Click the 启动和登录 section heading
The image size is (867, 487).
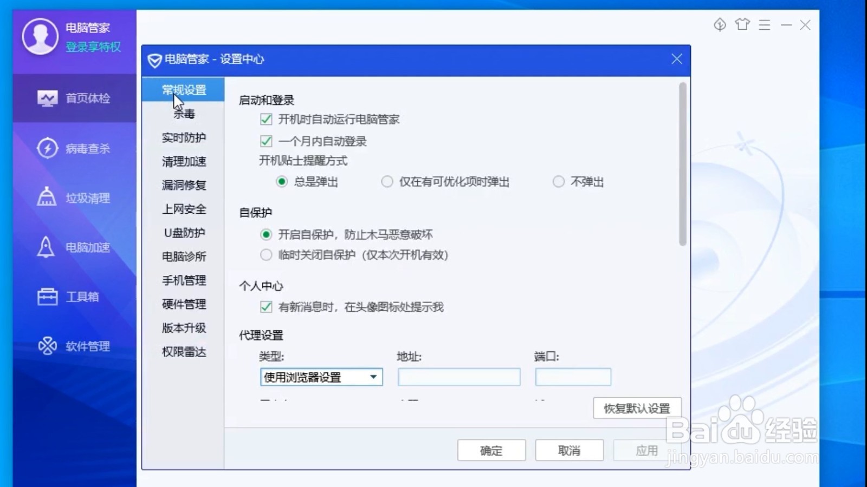(267, 100)
